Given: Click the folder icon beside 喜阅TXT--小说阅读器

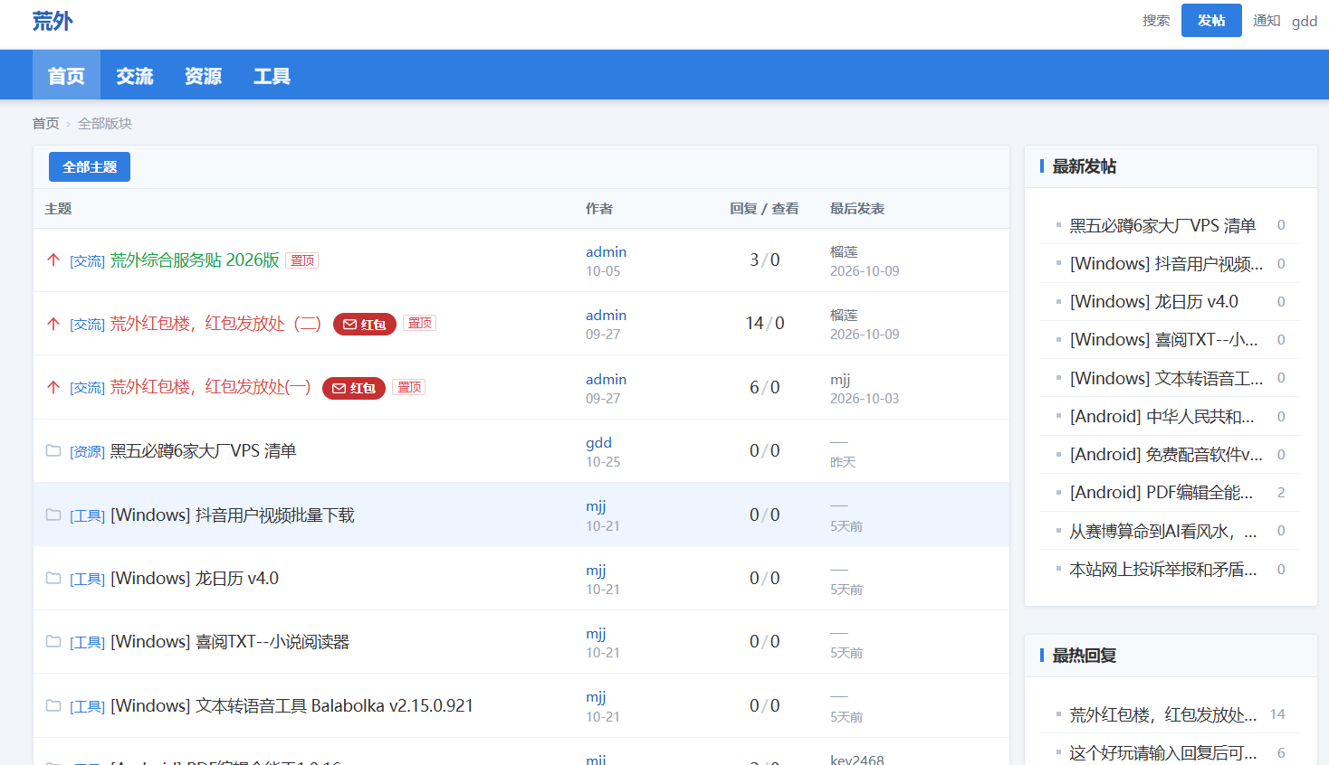Looking at the screenshot, I should pyautogui.click(x=53, y=641).
